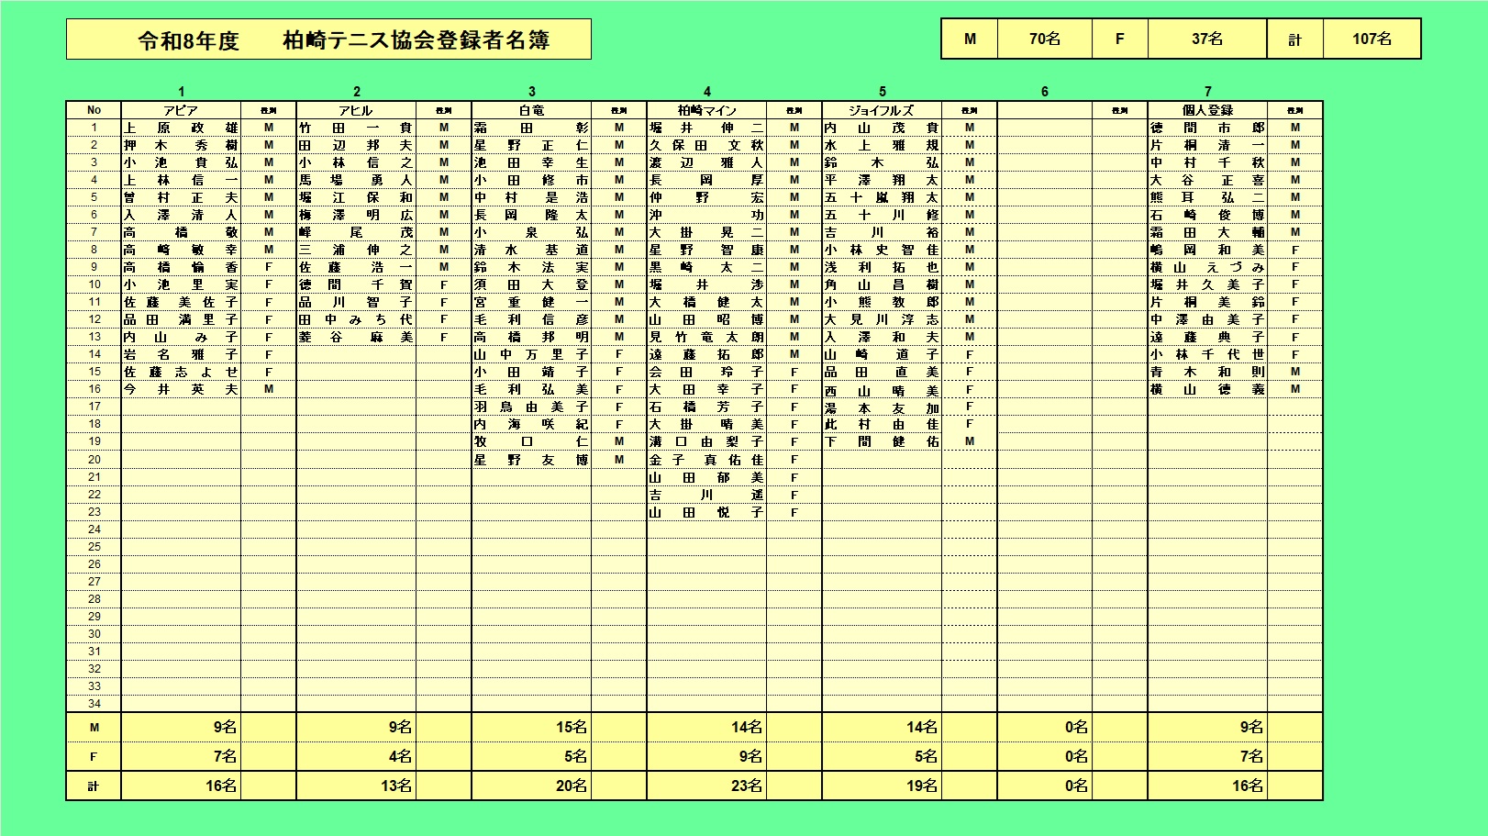This screenshot has width=1488, height=836.
Task: Select the '107名' grand total cell
Action: [x=1371, y=39]
